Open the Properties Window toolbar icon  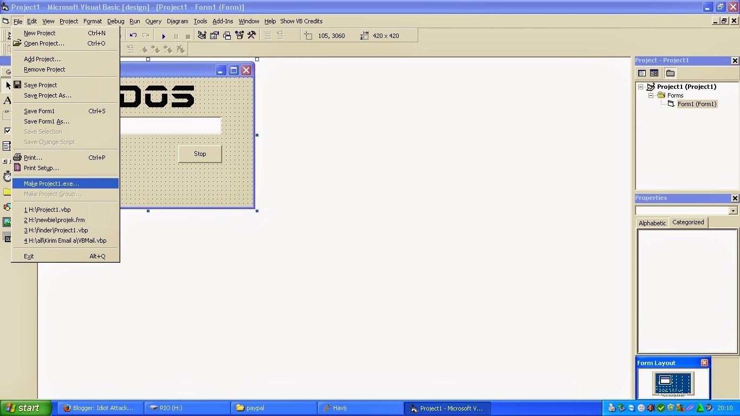(215, 36)
